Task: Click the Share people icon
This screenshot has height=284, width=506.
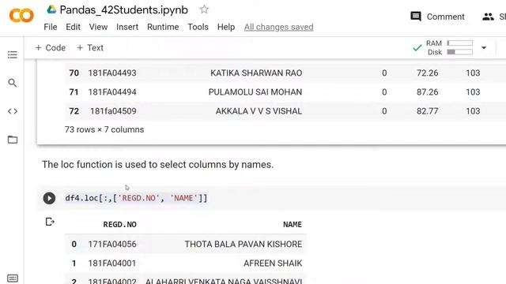Action: click(x=488, y=17)
